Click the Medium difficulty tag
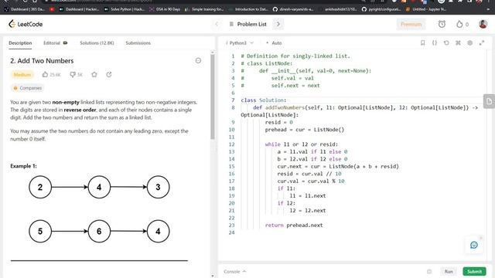This screenshot has width=495, height=278. pyautogui.click(x=22, y=75)
